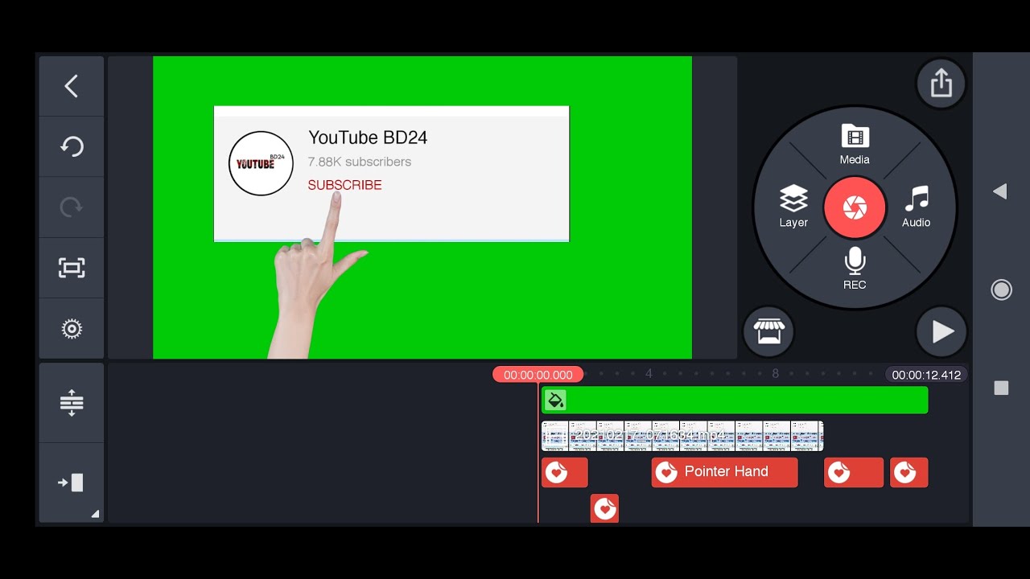The height and width of the screenshot is (579, 1030).
Task: Select sticker layer right of Pointer Hand
Action: pyautogui.click(x=854, y=472)
